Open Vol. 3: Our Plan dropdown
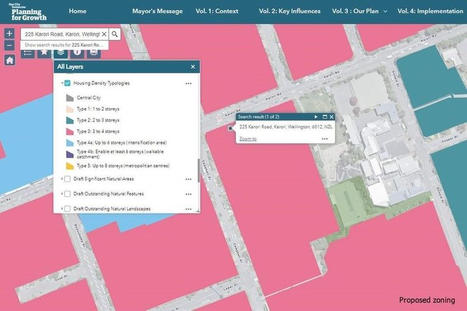The height and width of the screenshot is (311, 467). pos(360,11)
